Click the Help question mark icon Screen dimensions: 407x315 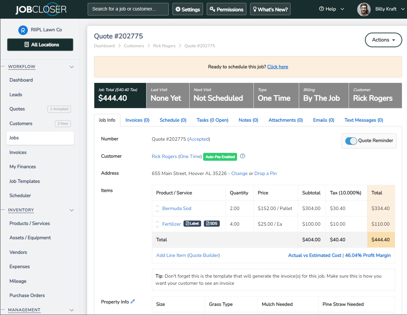321,9
